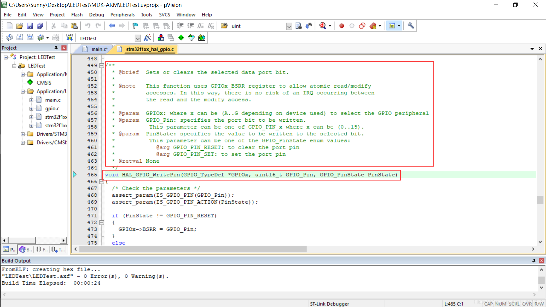Create a new file with the New icon
Viewport: 546px width, 307px height.
point(9,26)
